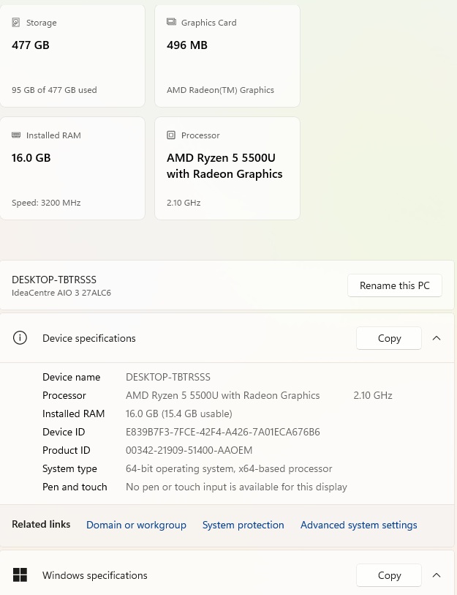Collapse the Windows specifications section chevron
The width and height of the screenshot is (457, 595).
(x=437, y=575)
